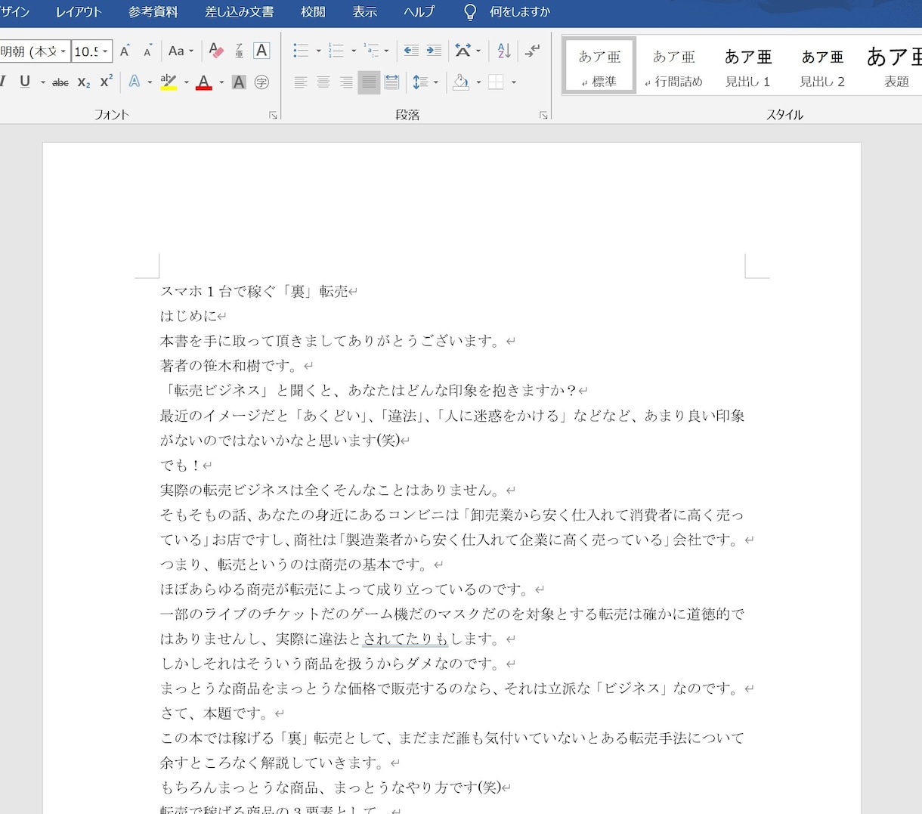Justify text with the highlighted alignment button
The width and height of the screenshot is (922, 814).
pos(369,82)
